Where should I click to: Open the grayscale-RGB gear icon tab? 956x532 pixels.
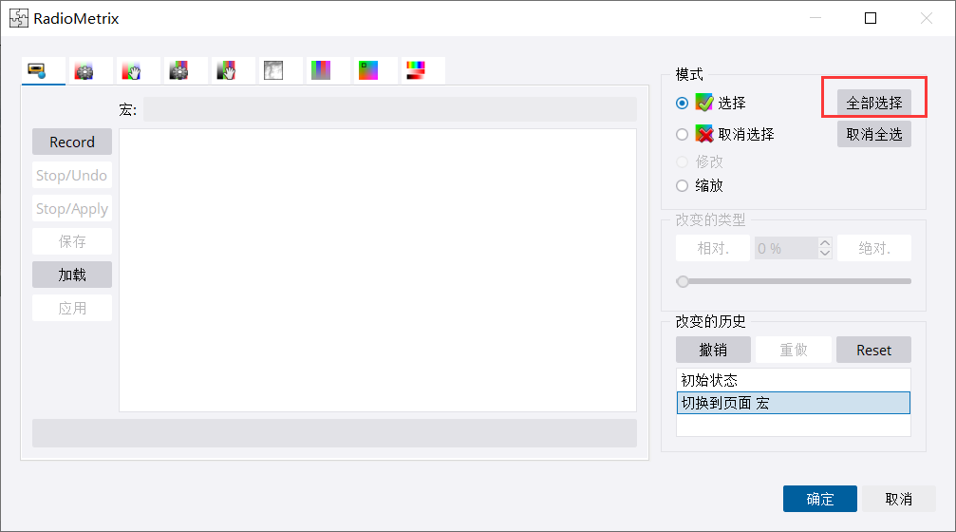(x=178, y=70)
